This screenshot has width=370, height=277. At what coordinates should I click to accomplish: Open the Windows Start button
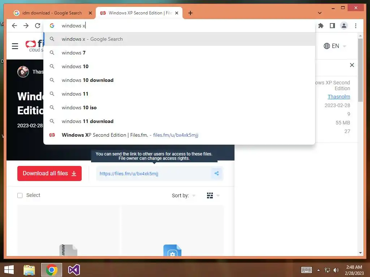(9, 270)
